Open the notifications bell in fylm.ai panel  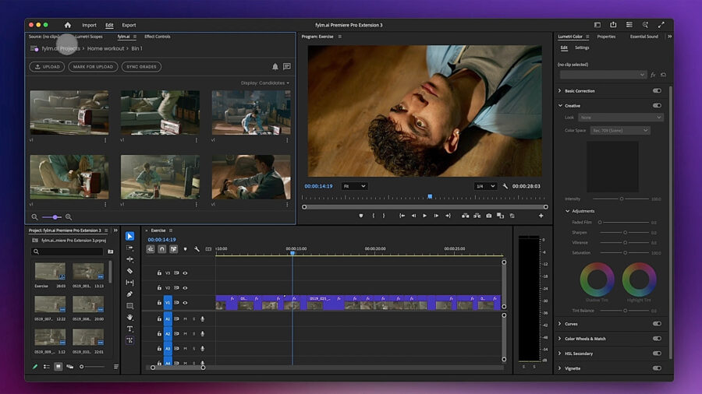pos(275,67)
